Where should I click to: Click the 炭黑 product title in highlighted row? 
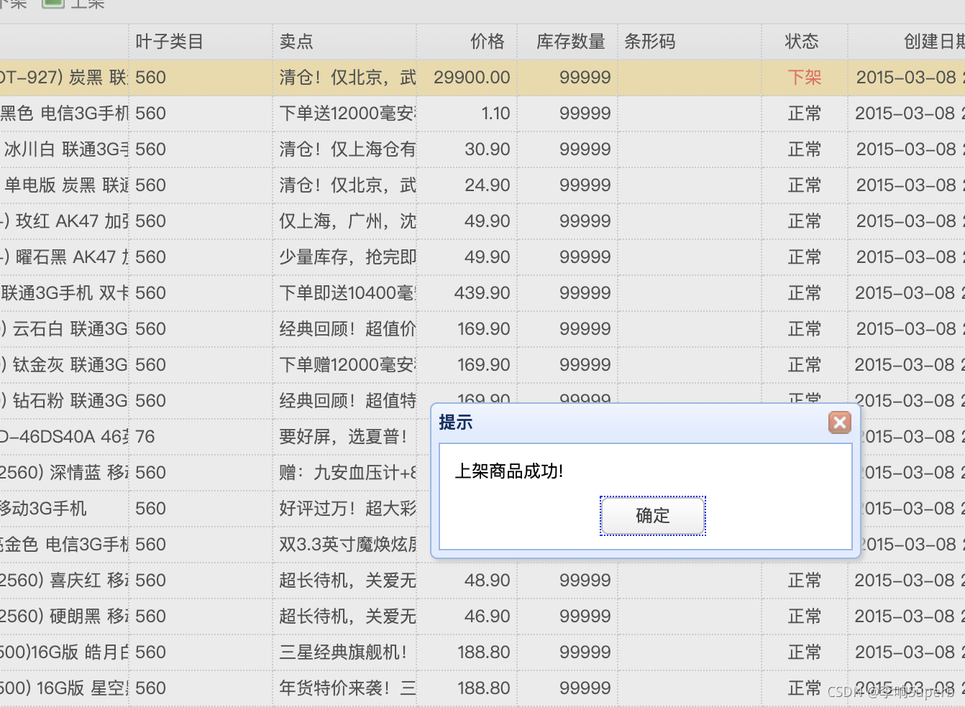[x=64, y=78]
